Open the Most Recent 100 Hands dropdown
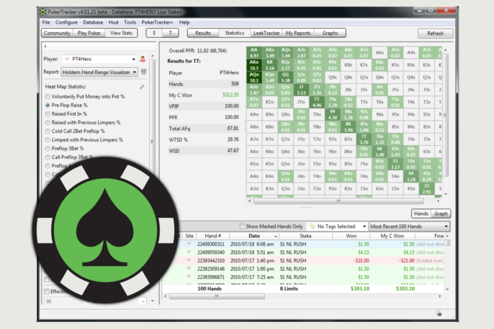494x329 pixels. point(409,226)
